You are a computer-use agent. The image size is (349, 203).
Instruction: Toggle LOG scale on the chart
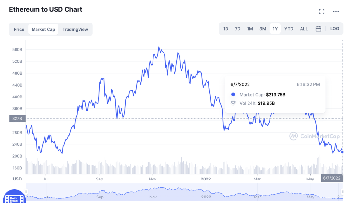tap(334, 29)
